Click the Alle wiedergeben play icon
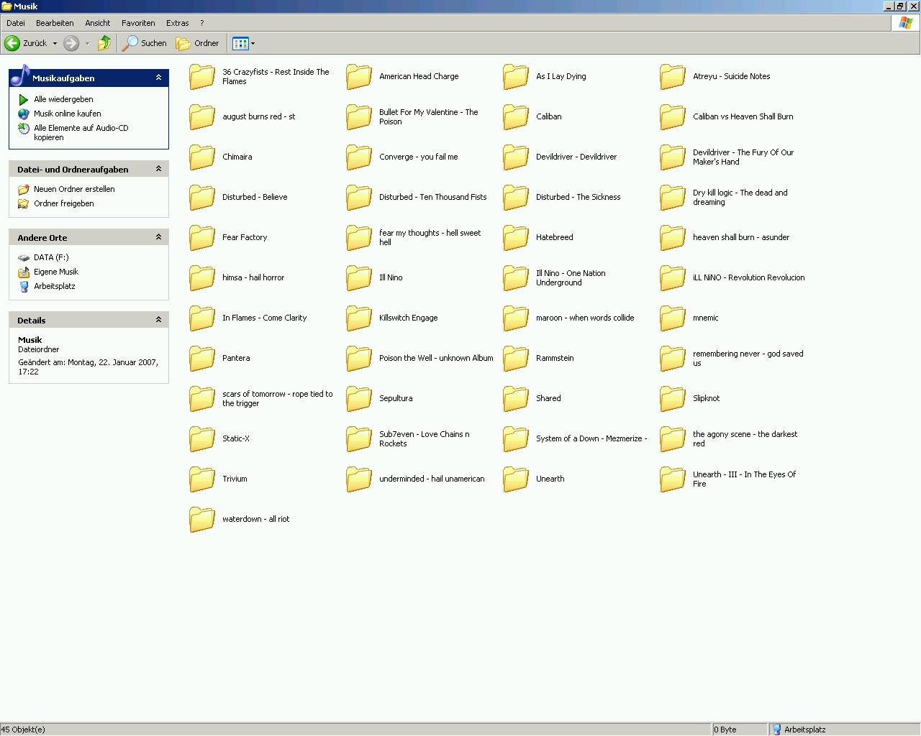Viewport: 921px width, 736px height. coord(24,99)
